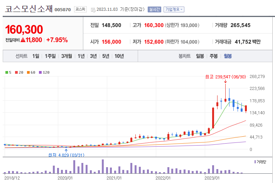Select the 1주일 line chart tab
Viewport: 275px width, 183px height.
(x=50, y=56)
